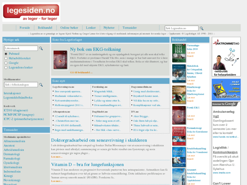Open Doktorgradsarbeid om seneavrivning i skulderen headline
Screen dimensions: 247x185
pos(99,140)
